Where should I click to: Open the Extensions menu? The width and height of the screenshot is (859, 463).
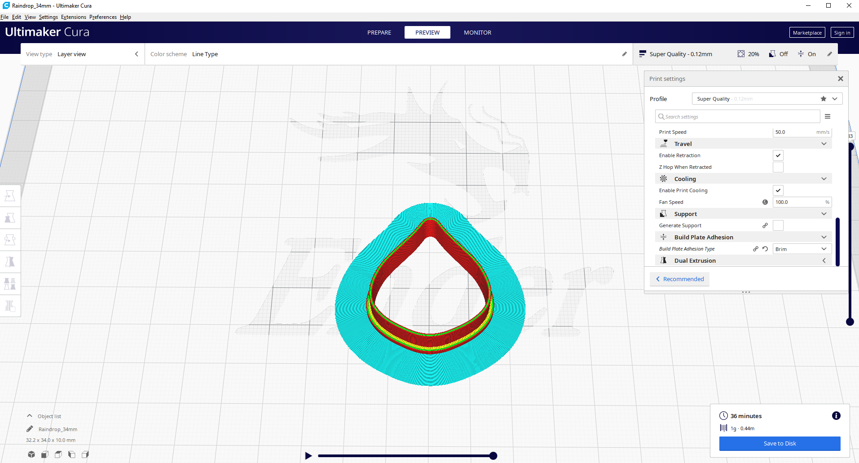[x=73, y=17]
